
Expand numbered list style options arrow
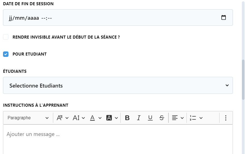[x=201, y=118]
